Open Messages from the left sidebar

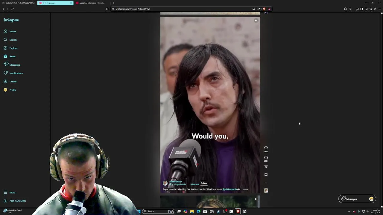tap(12, 65)
